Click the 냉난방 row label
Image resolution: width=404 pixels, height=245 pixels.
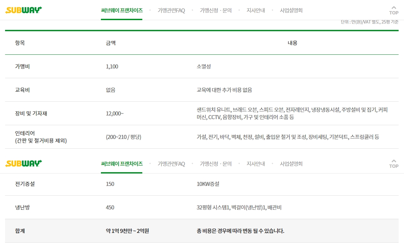click(23, 207)
